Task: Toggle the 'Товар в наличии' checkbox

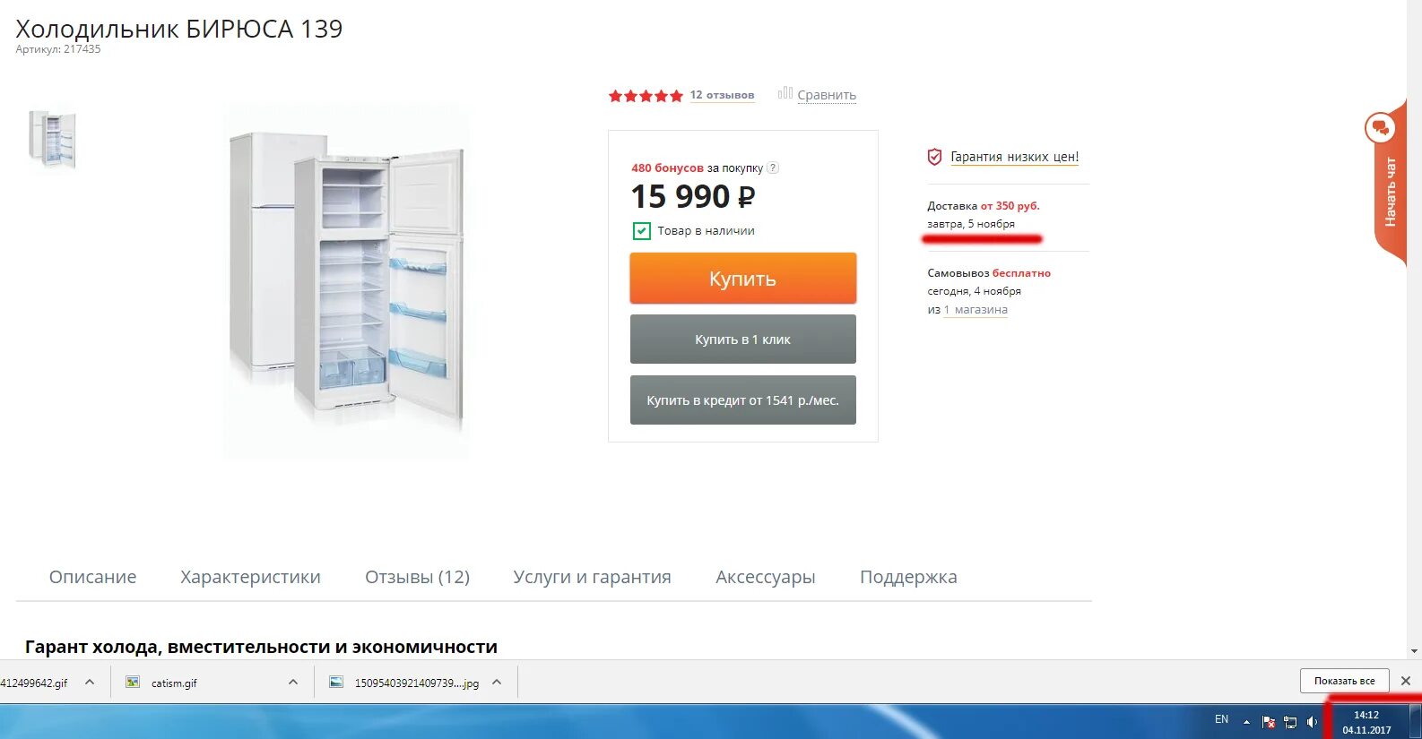Action: click(642, 231)
